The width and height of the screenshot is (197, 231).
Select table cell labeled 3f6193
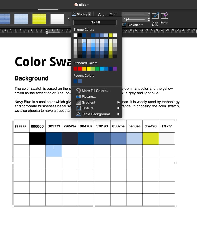coord(102,126)
